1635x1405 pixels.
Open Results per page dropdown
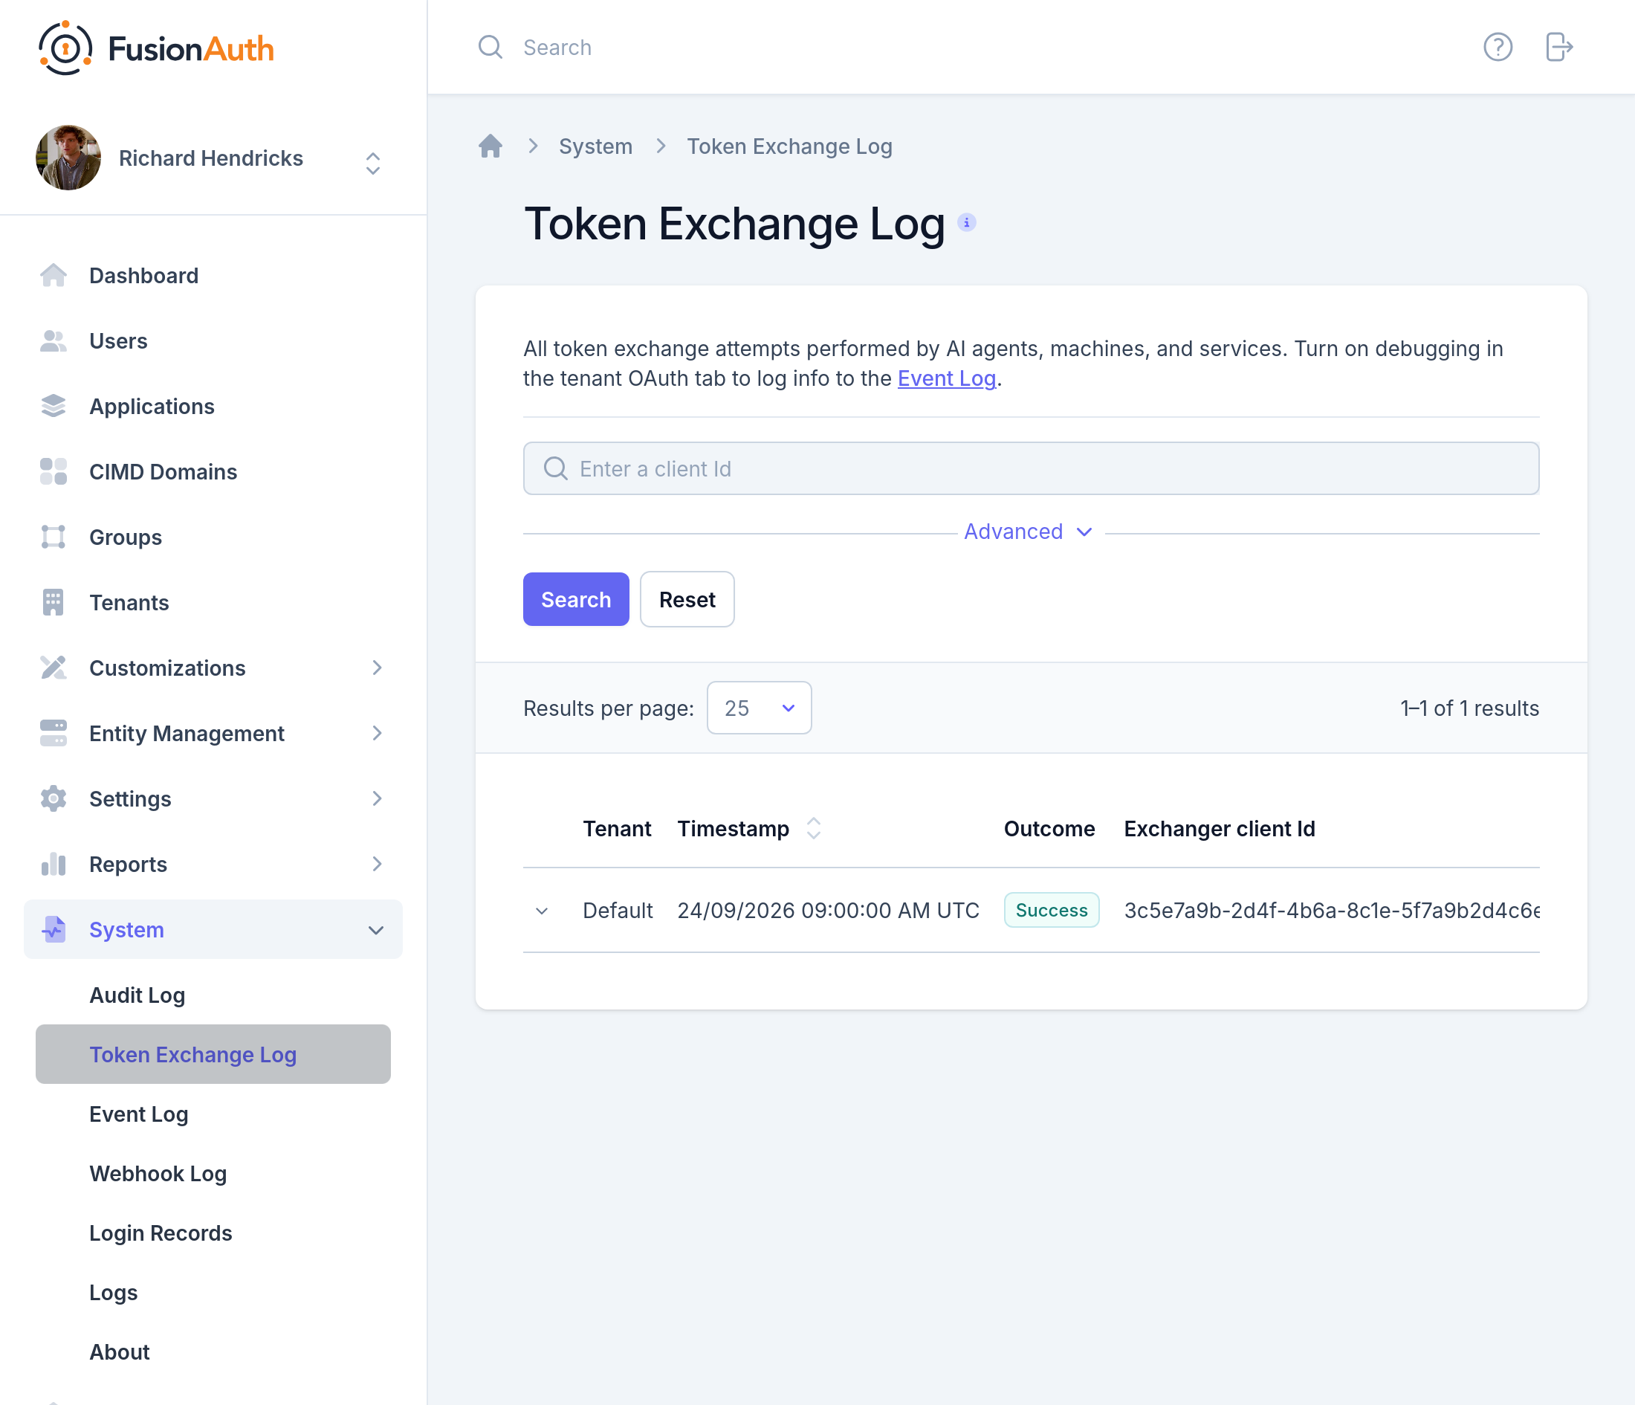click(x=758, y=708)
